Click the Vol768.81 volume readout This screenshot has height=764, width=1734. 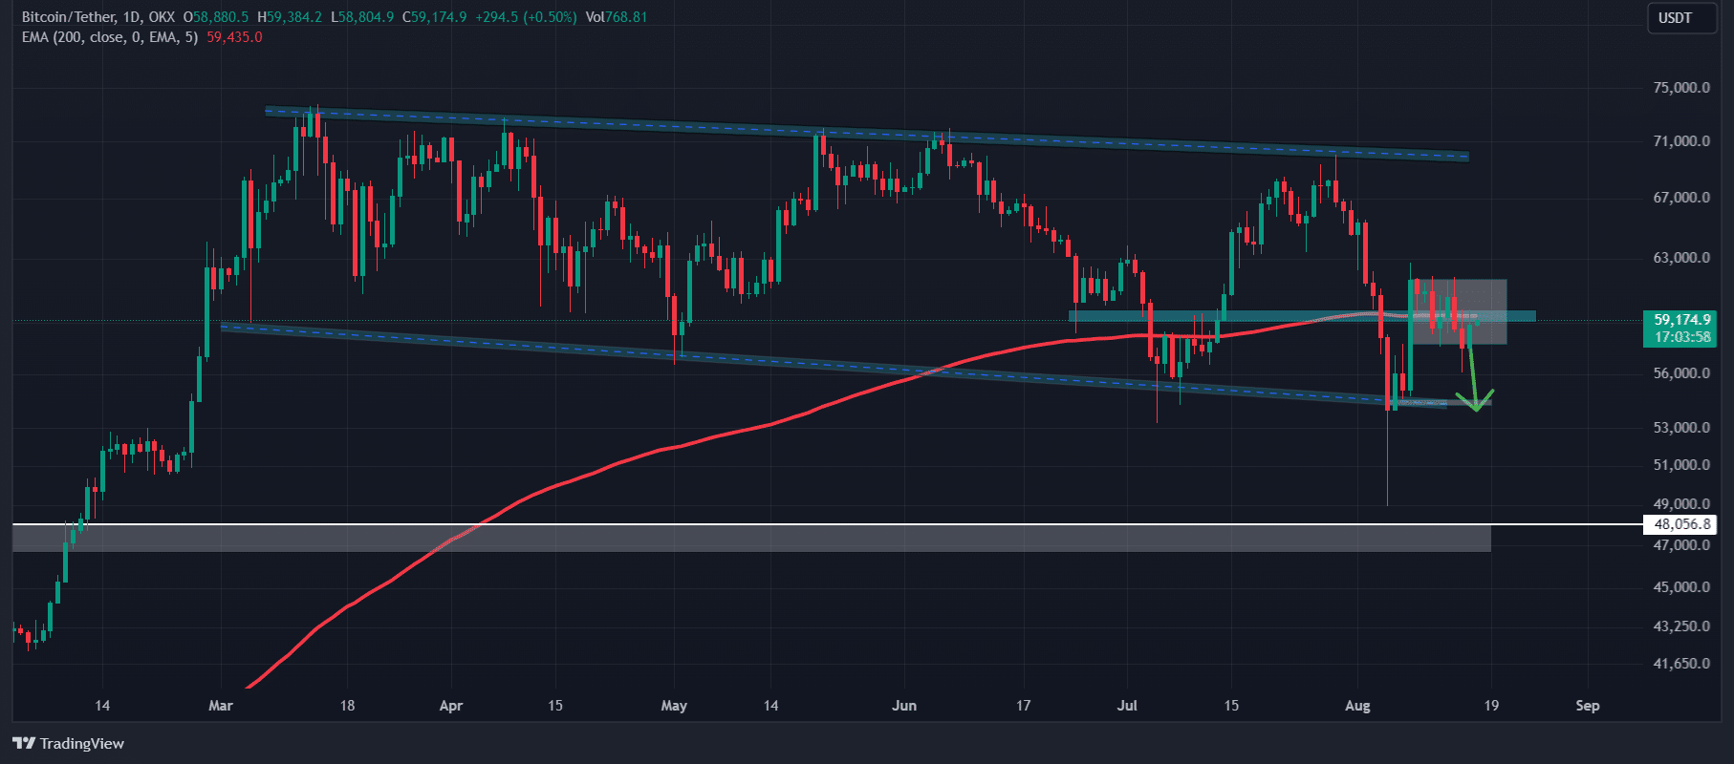[617, 17]
